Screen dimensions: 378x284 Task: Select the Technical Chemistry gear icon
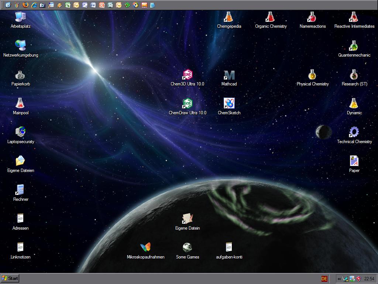pos(354,132)
